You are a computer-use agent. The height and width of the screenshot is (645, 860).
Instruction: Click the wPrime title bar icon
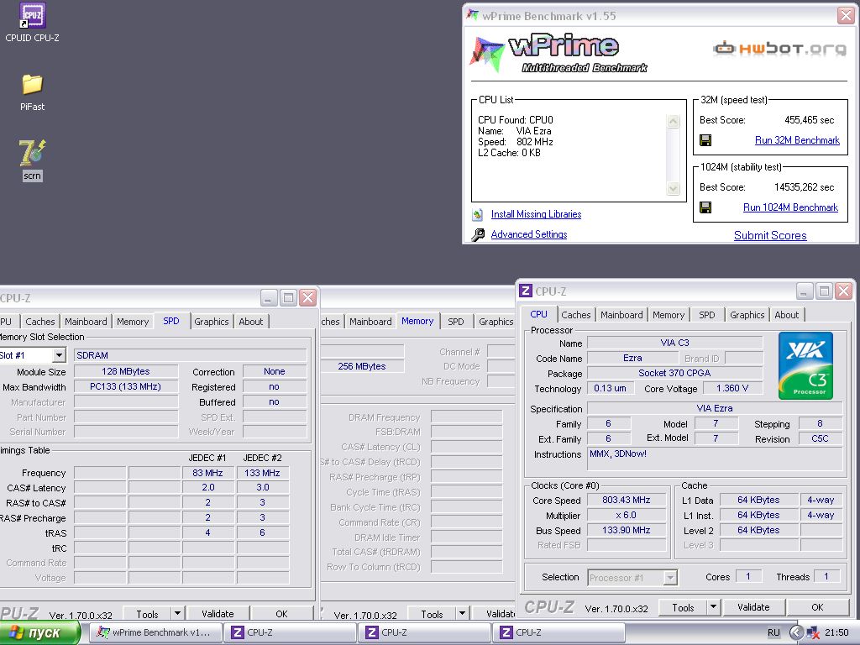472,15
